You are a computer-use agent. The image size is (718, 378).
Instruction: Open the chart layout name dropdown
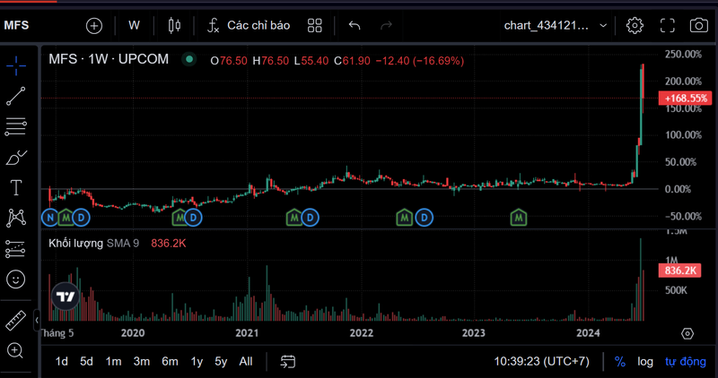tap(555, 25)
